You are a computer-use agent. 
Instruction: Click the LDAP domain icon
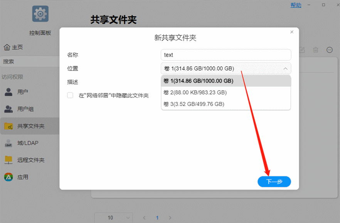click(x=8, y=143)
